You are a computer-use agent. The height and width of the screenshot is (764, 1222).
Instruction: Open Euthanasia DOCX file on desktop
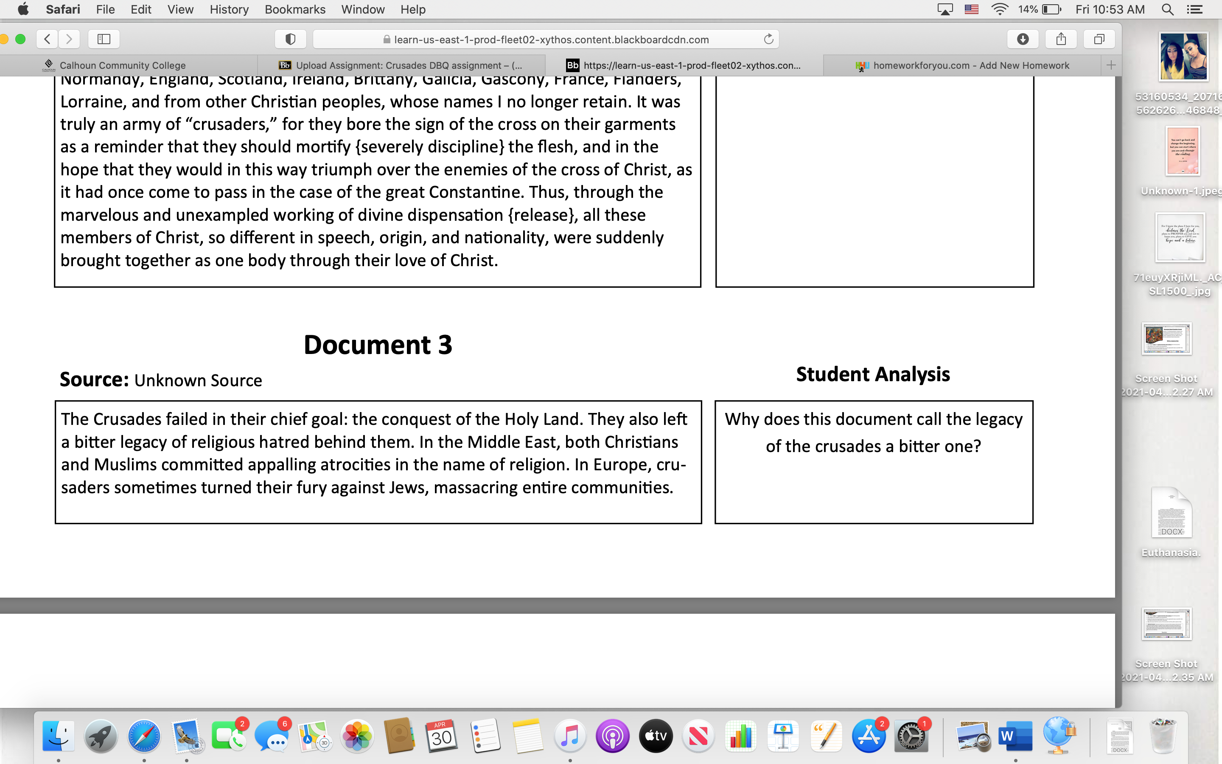(x=1172, y=513)
